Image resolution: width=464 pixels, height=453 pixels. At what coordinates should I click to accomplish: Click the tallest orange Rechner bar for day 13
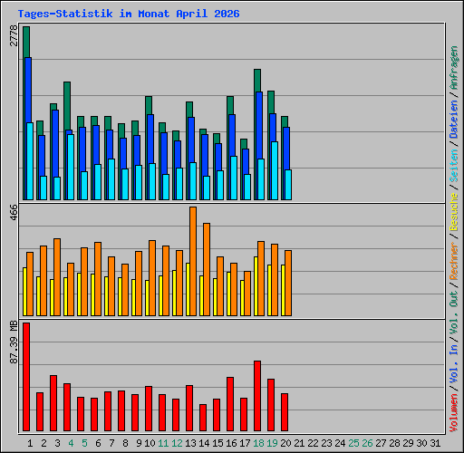point(193,262)
